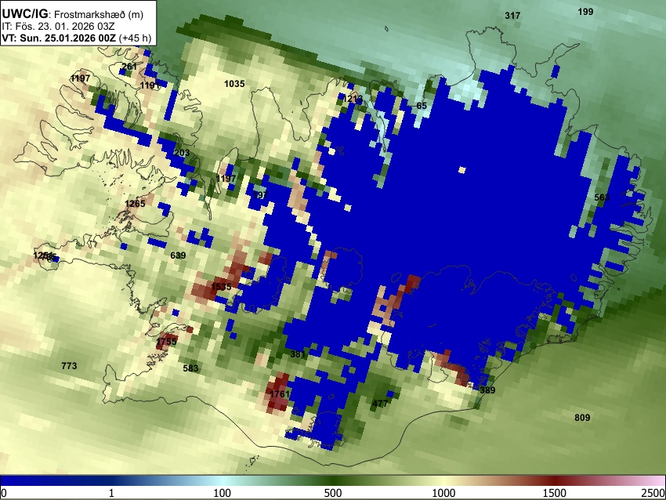Click the map value label '203'
The image size is (666, 500).
click(x=182, y=153)
